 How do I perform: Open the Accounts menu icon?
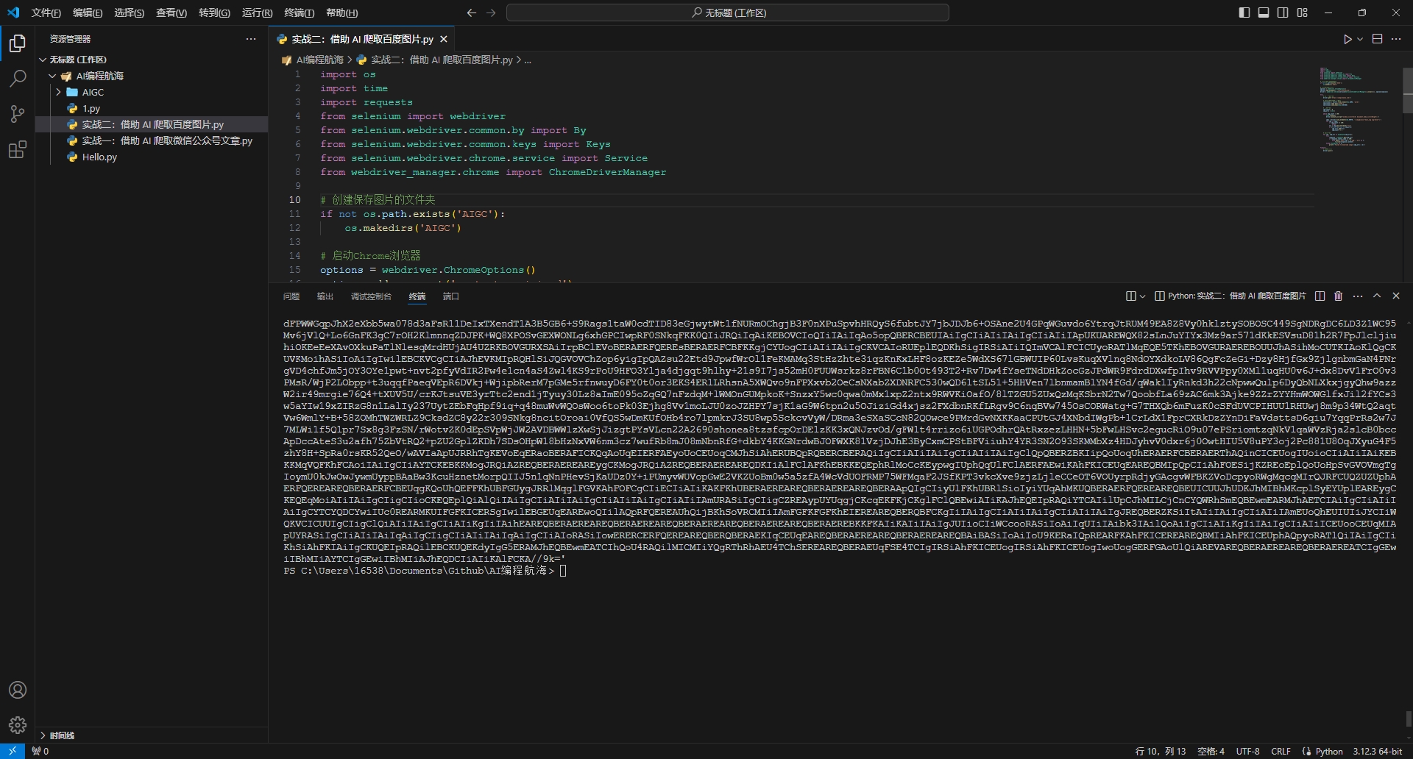tap(18, 690)
